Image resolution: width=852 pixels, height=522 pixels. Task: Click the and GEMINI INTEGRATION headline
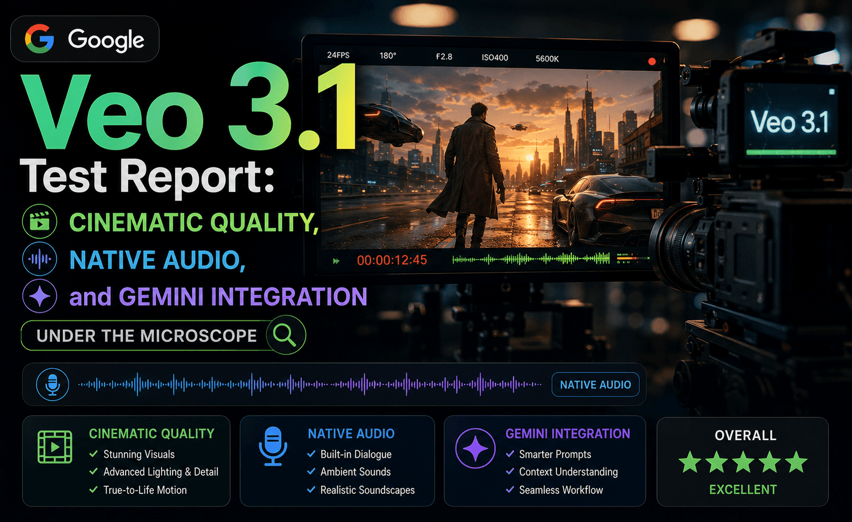point(218,296)
